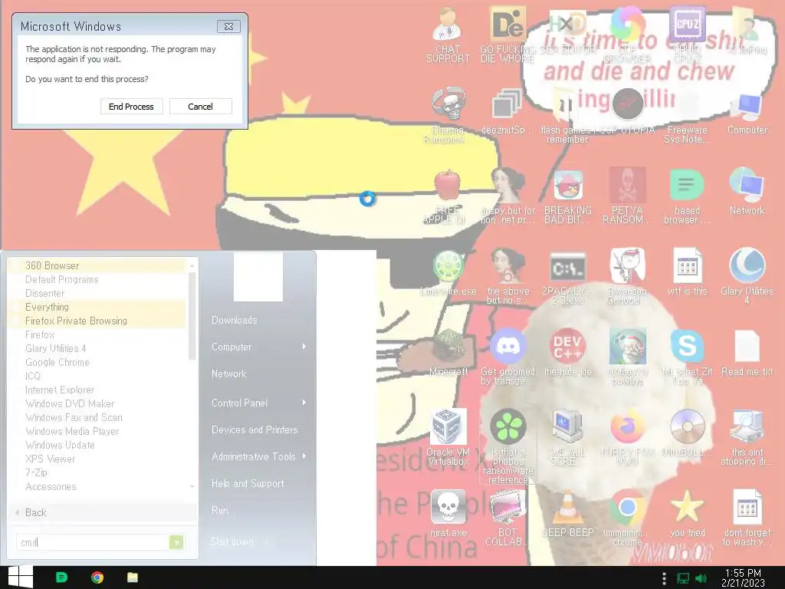The height and width of the screenshot is (589, 785).
Task: Close the Microsoft Windows dialog
Action: [x=228, y=27]
